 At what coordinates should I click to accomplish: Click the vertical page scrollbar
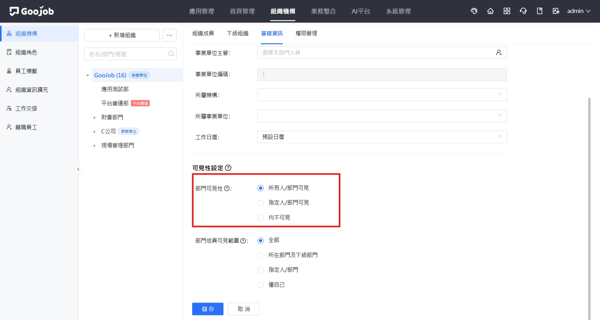pos(589,209)
